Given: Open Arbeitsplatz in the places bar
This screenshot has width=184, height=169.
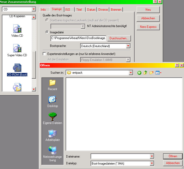Looking at the screenshot, I should [x=53, y=135].
